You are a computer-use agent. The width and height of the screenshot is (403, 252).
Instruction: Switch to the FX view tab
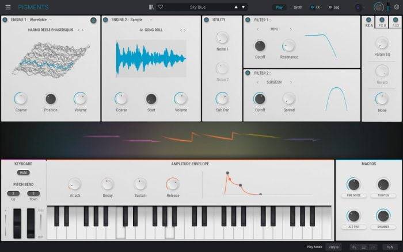coord(315,7)
